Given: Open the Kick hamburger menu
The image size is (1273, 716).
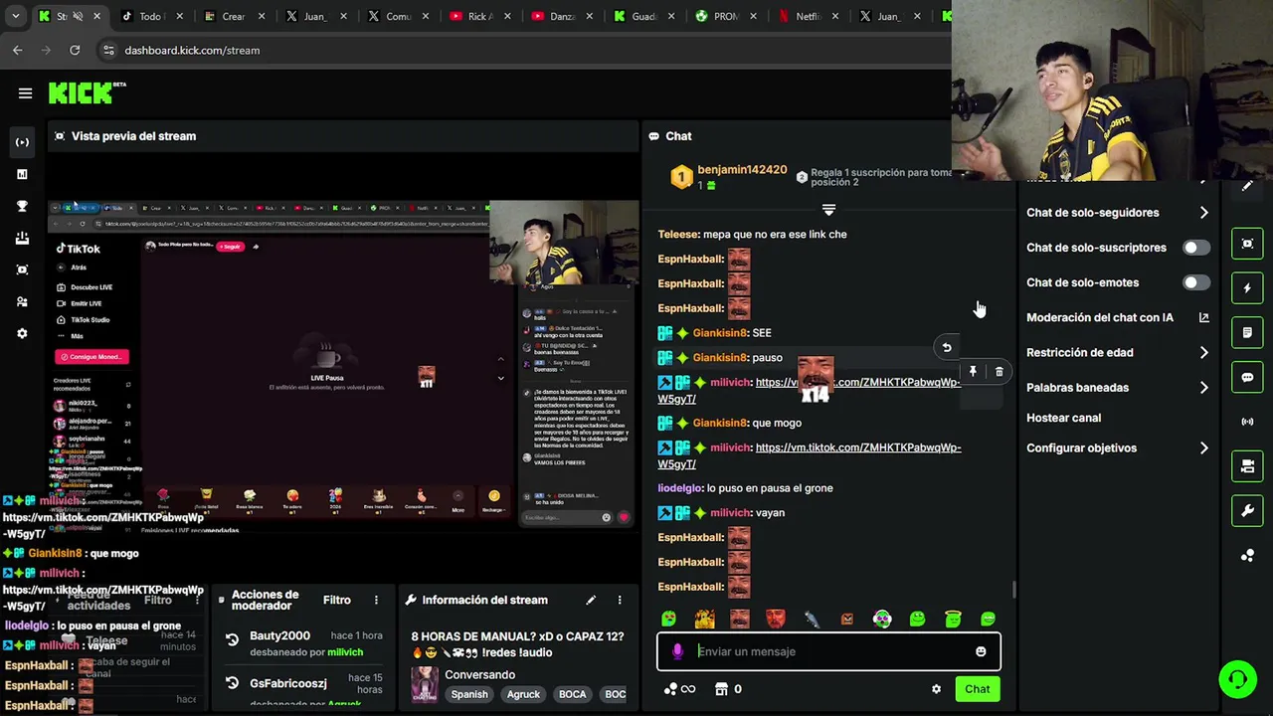Looking at the screenshot, I should (x=25, y=93).
